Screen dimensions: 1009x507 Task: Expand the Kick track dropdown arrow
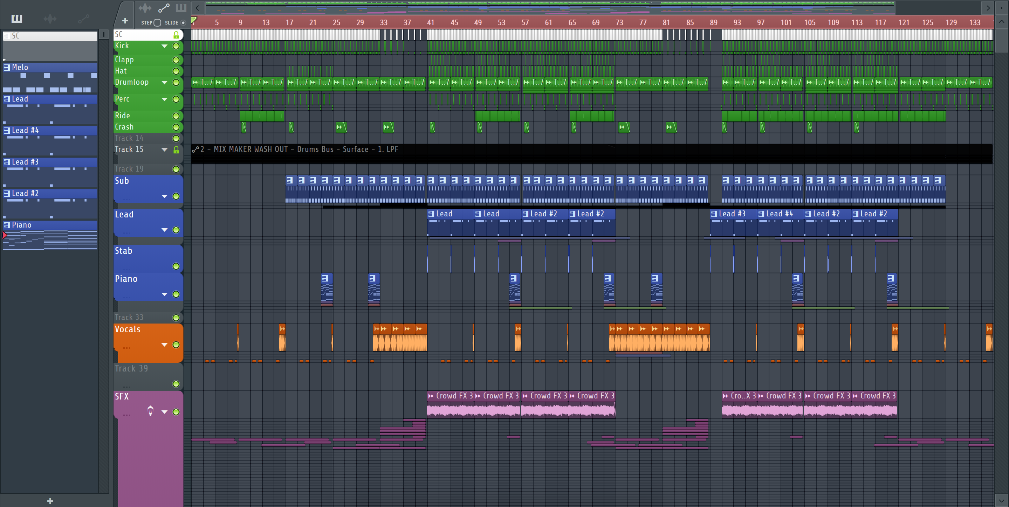click(x=165, y=46)
